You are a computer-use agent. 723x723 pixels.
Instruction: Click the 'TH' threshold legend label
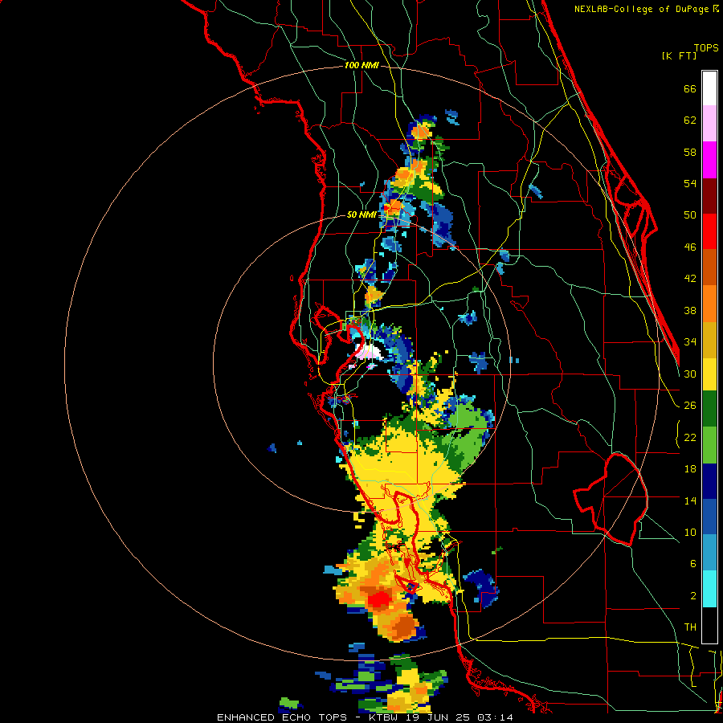click(x=690, y=627)
